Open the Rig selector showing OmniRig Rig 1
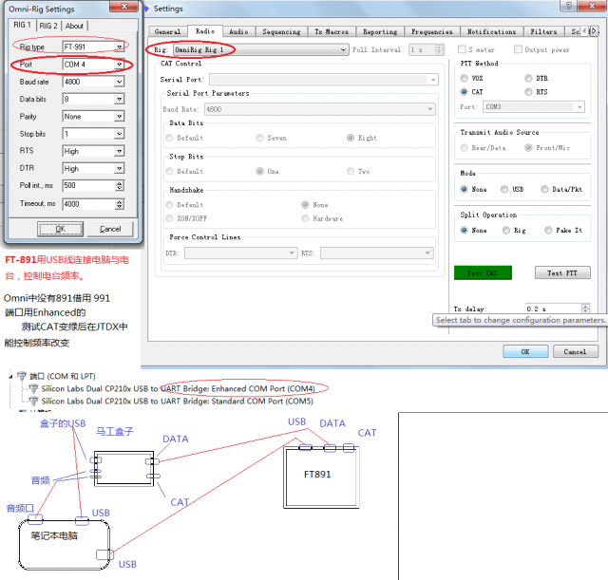 tap(259, 49)
